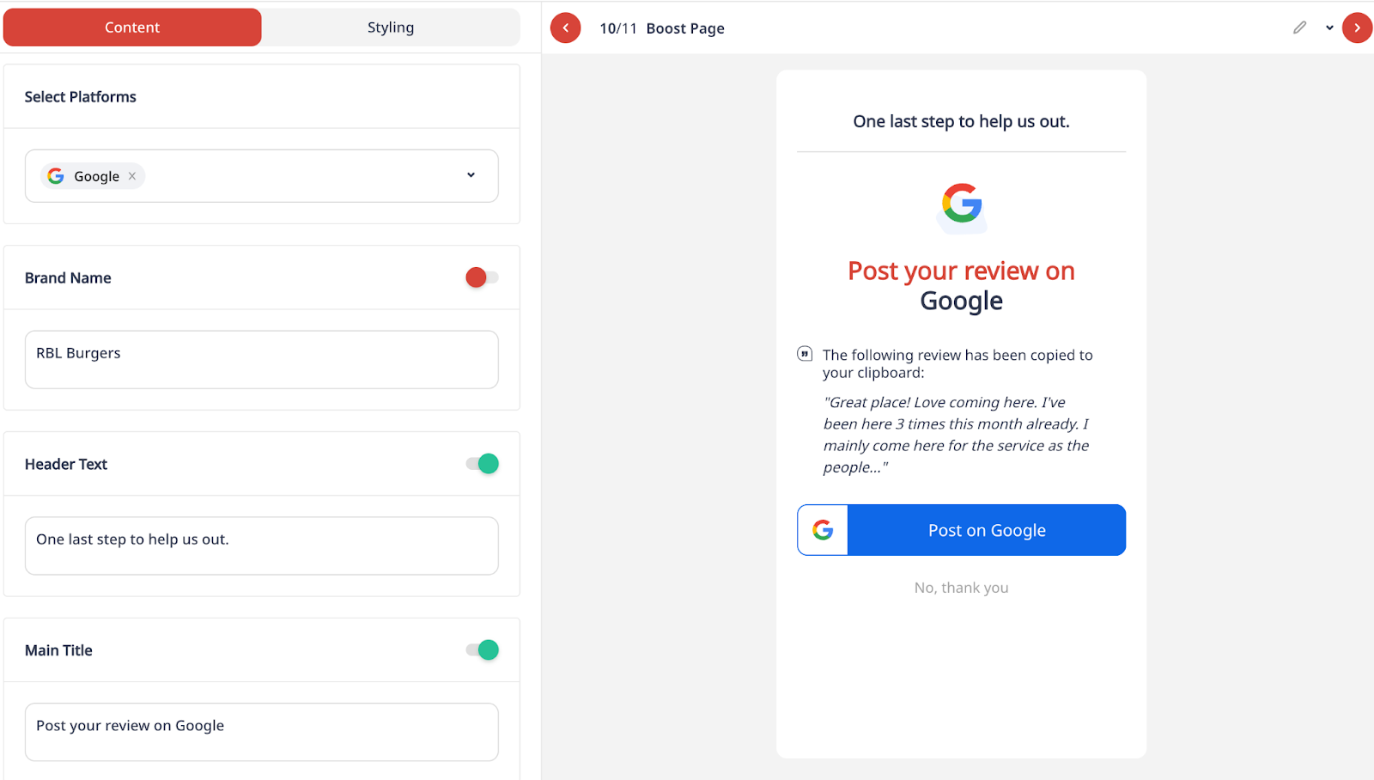Screen dimensions: 1374x780
Task: Go to next page with red forward arrow
Action: [x=1357, y=27]
